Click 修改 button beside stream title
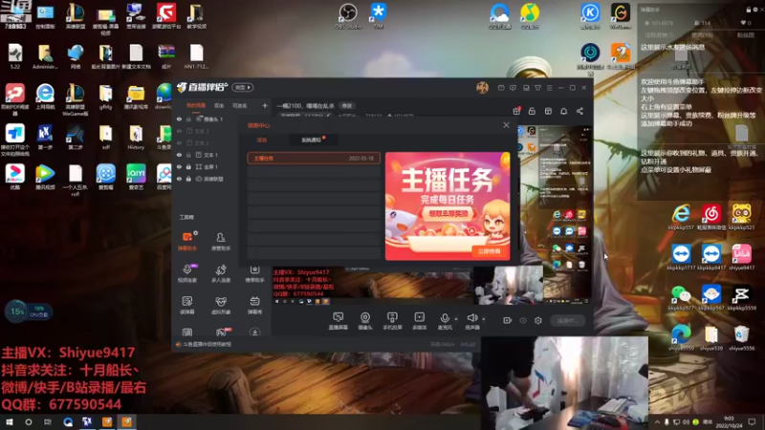 [x=347, y=106]
